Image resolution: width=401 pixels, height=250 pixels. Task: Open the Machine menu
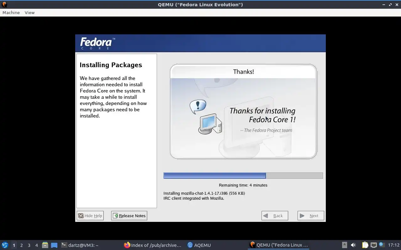click(11, 12)
